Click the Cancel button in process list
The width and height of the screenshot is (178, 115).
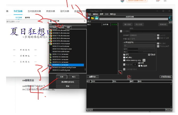tap(74, 77)
